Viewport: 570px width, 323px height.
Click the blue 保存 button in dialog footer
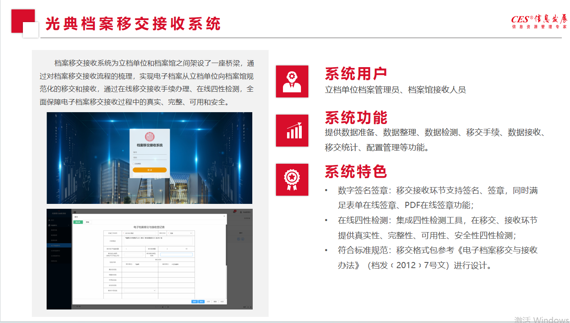tap(195, 302)
